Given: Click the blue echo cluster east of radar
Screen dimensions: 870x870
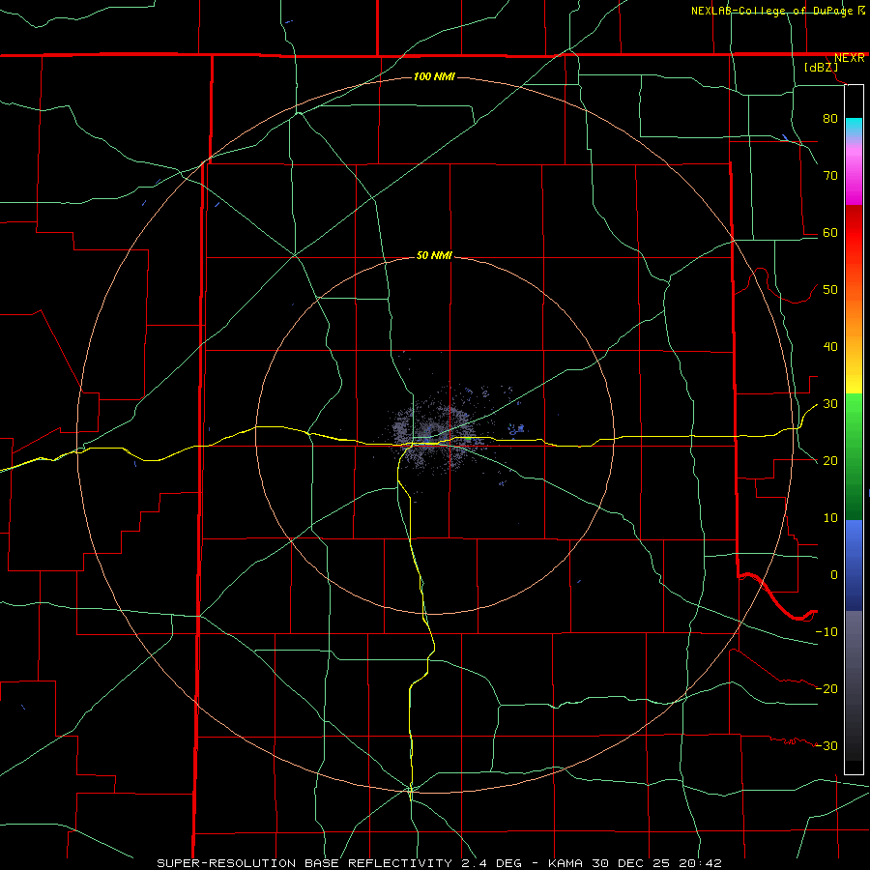Looking at the screenshot, I should pyautogui.click(x=517, y=429).
